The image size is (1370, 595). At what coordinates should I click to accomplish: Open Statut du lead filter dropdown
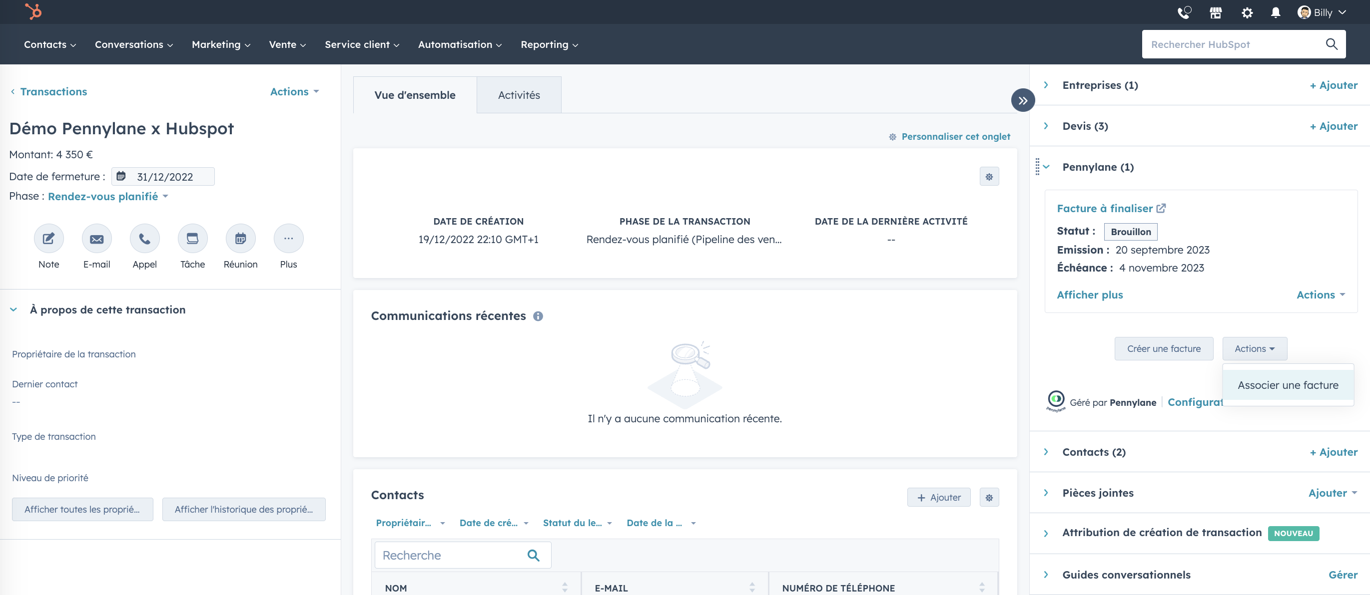pos(577,523)
